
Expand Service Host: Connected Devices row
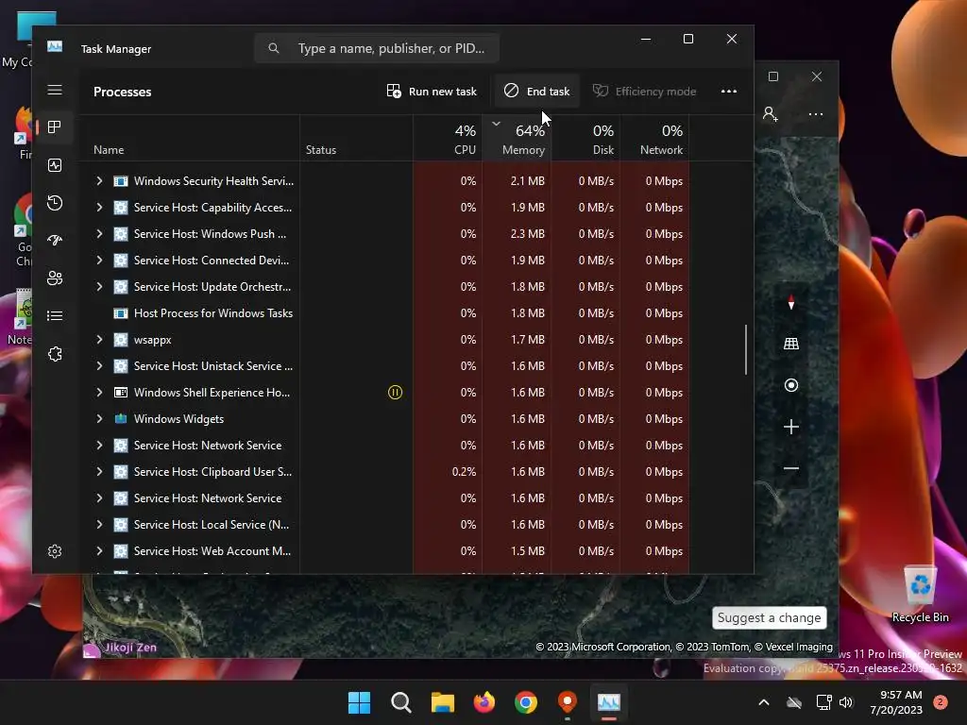pyautogui.click(x=99, y=261)
